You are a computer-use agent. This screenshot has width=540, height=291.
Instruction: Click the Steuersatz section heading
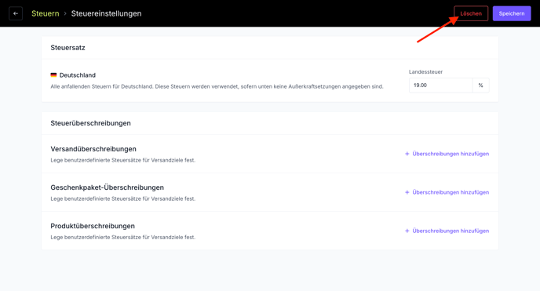coord(67,48)
